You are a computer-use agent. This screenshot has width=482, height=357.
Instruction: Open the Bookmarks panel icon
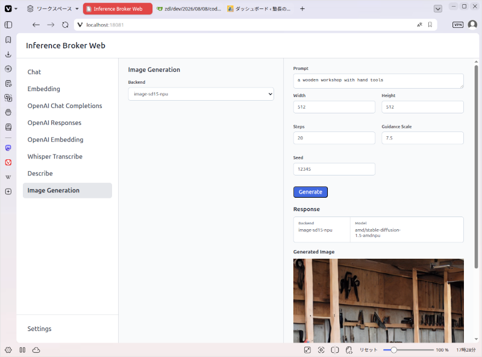(x=8, y=40)
